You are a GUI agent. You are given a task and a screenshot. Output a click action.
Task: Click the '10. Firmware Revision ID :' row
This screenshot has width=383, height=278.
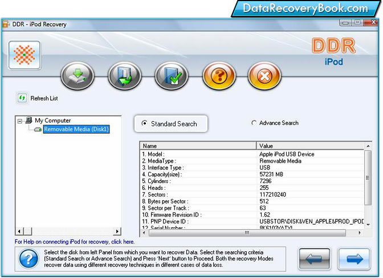coord(252,215)
